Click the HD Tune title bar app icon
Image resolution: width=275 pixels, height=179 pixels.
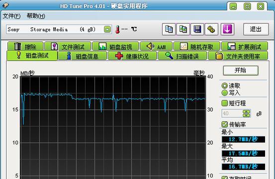(5, 5)
